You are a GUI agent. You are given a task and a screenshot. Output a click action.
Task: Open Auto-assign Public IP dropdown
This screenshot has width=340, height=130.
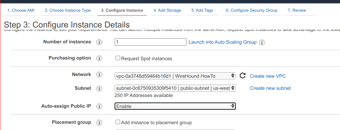pos(175,106)
